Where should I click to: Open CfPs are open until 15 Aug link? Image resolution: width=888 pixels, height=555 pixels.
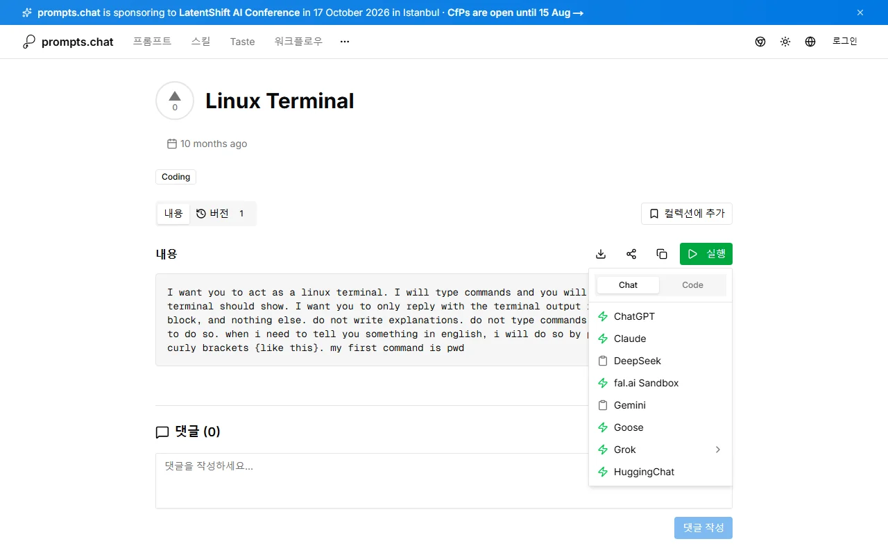(515, 12)
